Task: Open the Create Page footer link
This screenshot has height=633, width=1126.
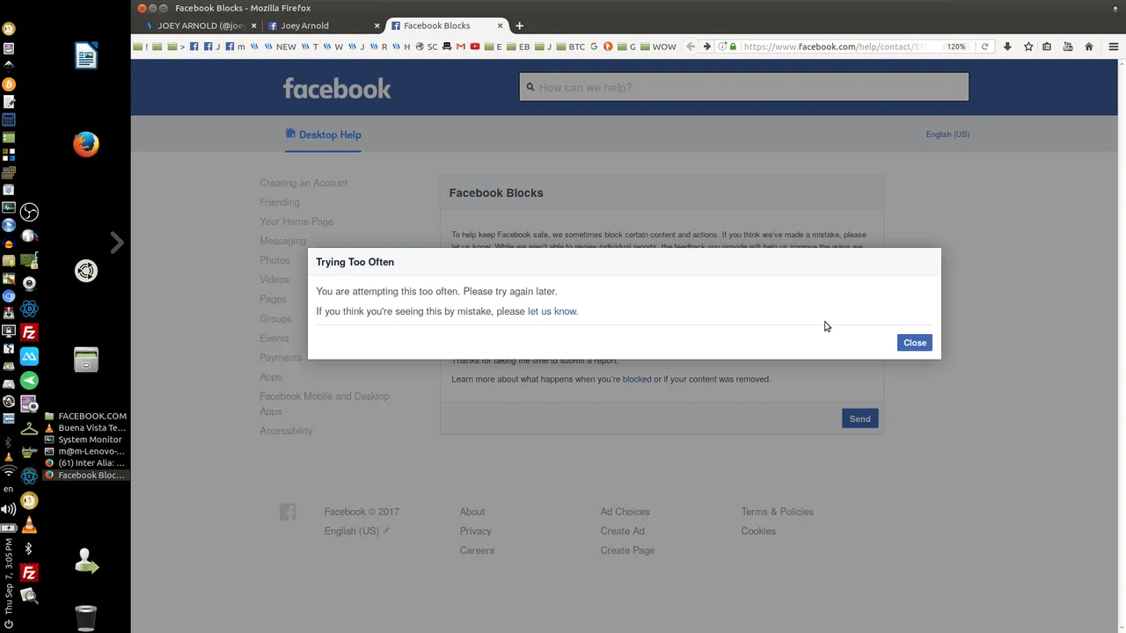Action: point(627,550)
